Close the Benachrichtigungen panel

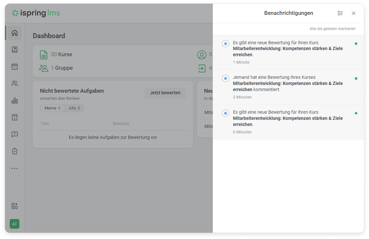coord(353,13)
